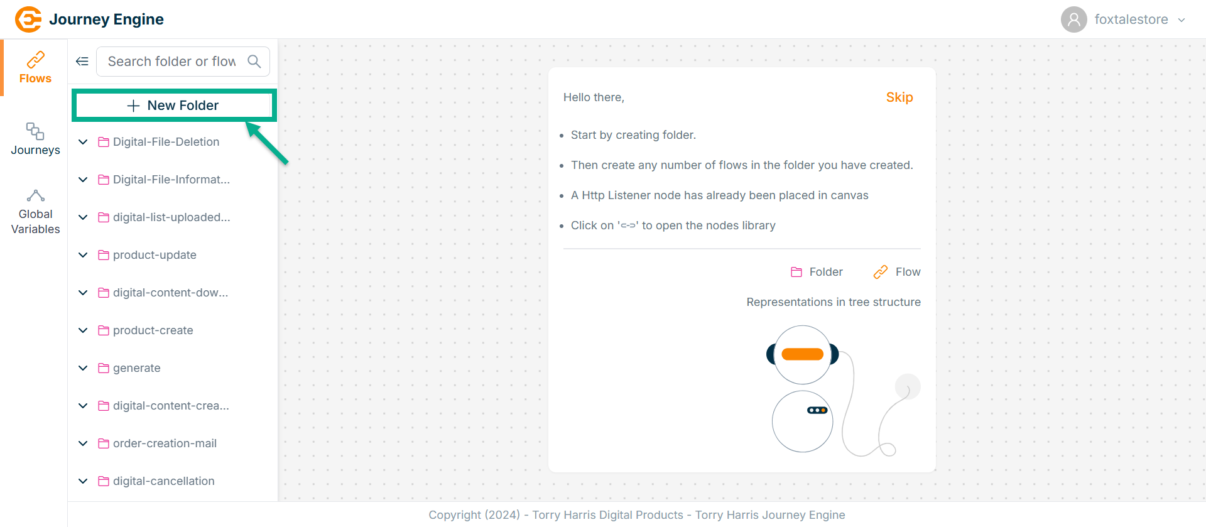Click the product-update folder icon

[x=104, y=255]
